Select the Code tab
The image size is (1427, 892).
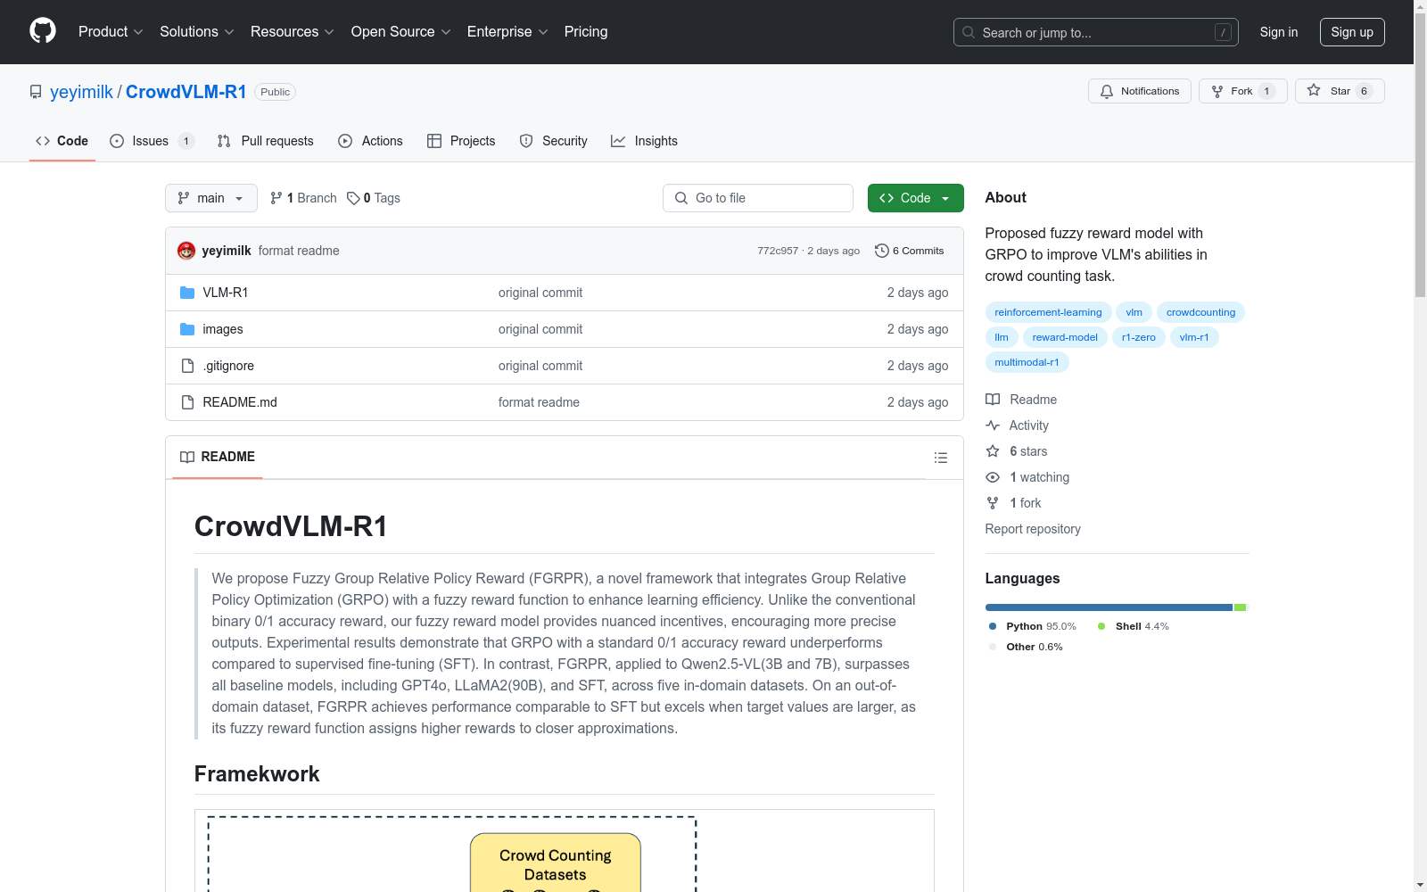click(x=62, y=141)
